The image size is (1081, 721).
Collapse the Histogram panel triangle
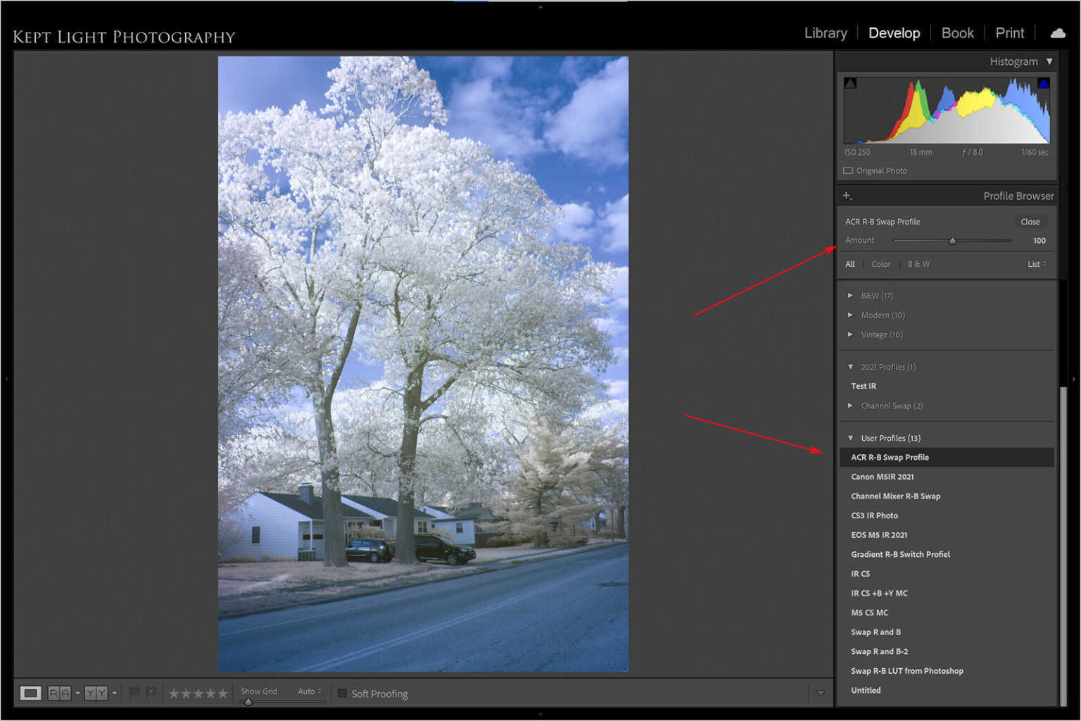pyautogui.click(x=1049, y=62)
